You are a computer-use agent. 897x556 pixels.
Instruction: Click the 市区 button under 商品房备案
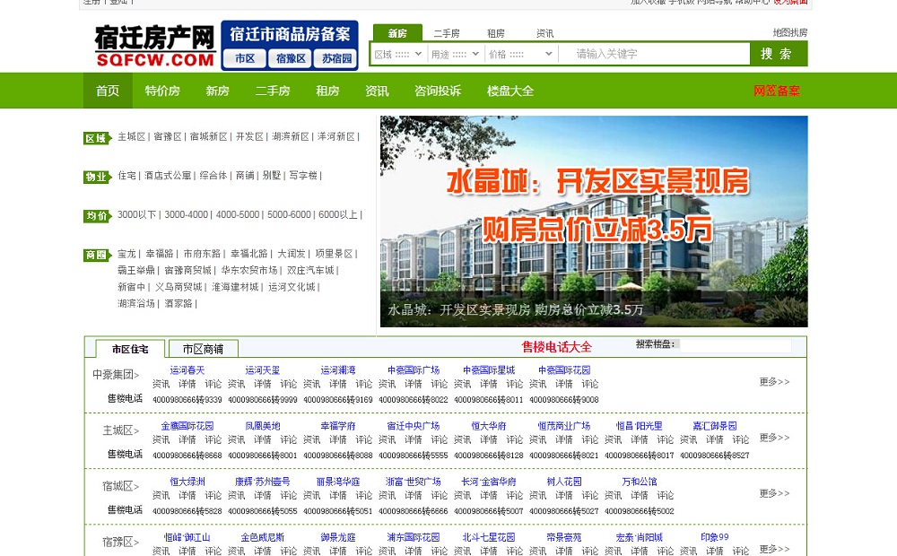tap(245, 58)
